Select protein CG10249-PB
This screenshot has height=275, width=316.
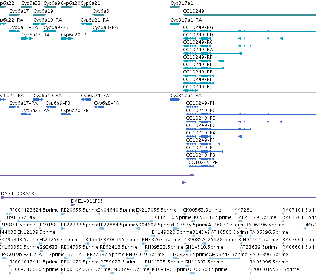[x=201, y=155]
